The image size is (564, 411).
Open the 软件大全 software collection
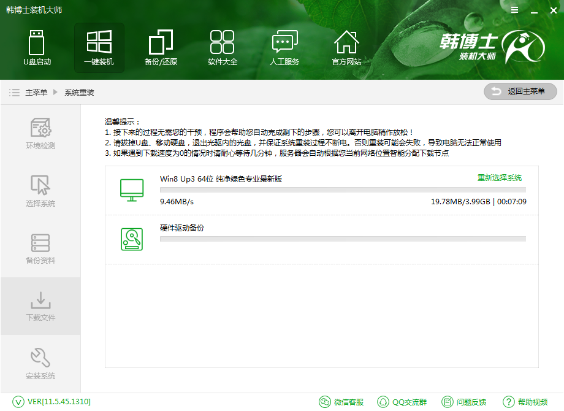coord(223,48)
